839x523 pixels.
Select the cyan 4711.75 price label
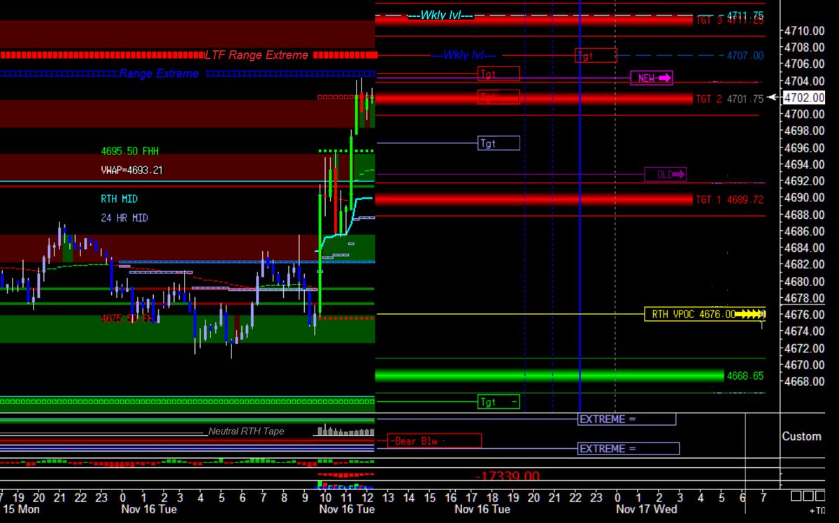point(745,15)
